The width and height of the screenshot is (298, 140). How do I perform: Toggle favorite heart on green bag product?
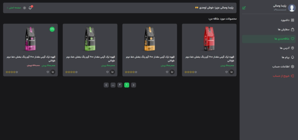coord(107,72)
